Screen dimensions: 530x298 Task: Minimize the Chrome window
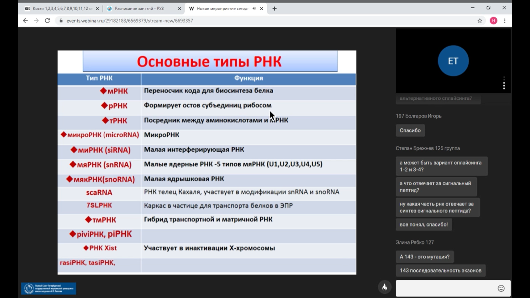(x=473, y=8)
